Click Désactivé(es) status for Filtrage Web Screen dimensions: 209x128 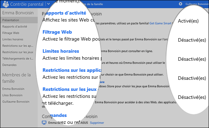(x=192, y=40)
